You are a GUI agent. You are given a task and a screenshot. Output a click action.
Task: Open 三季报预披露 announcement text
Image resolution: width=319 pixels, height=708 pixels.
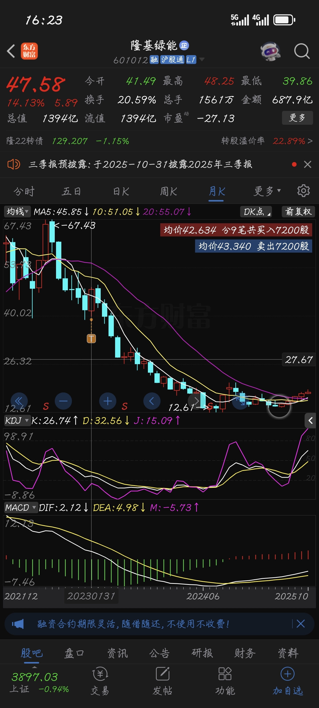coord(140,164)
